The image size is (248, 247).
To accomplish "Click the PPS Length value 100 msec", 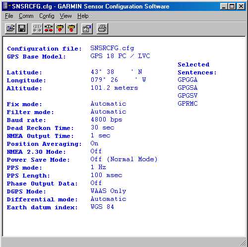I will 106,175.
